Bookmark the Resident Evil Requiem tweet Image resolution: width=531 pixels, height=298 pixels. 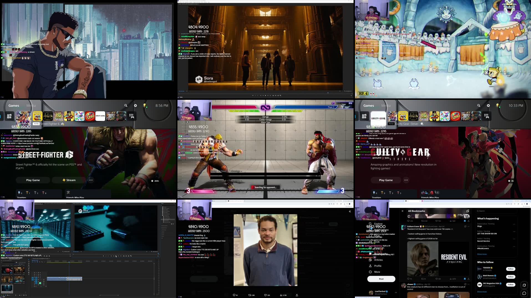(x=465, y=279)
